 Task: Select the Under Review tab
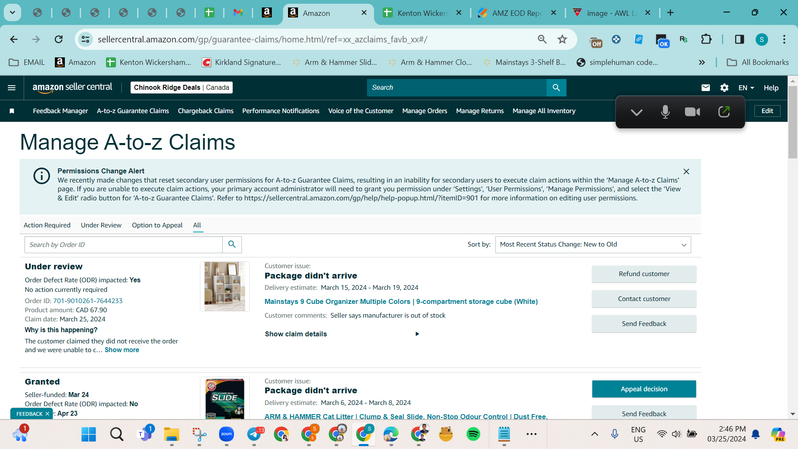[101, 225]
